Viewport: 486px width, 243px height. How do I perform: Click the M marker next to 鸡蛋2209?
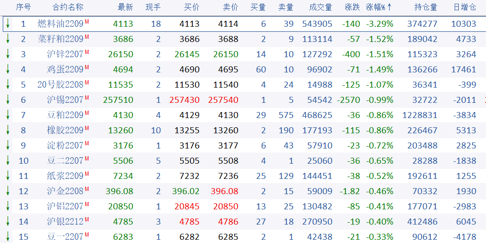(x=87, y=67)
